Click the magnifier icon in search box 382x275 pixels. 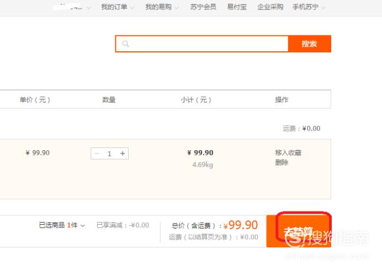pyautogui.click(x=125, y=44)
